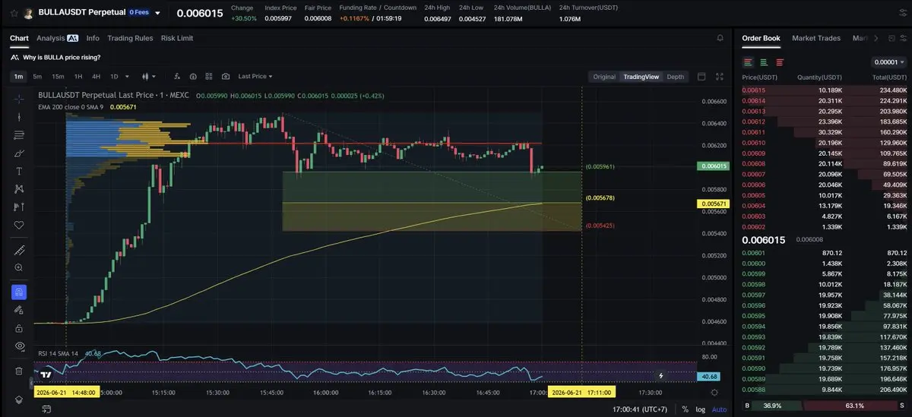Toggle the magnet snap mode

(19, 292)
